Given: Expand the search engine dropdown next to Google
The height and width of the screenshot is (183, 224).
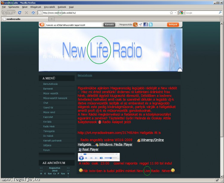Looking at the screenshot, I should click(183, 13).
